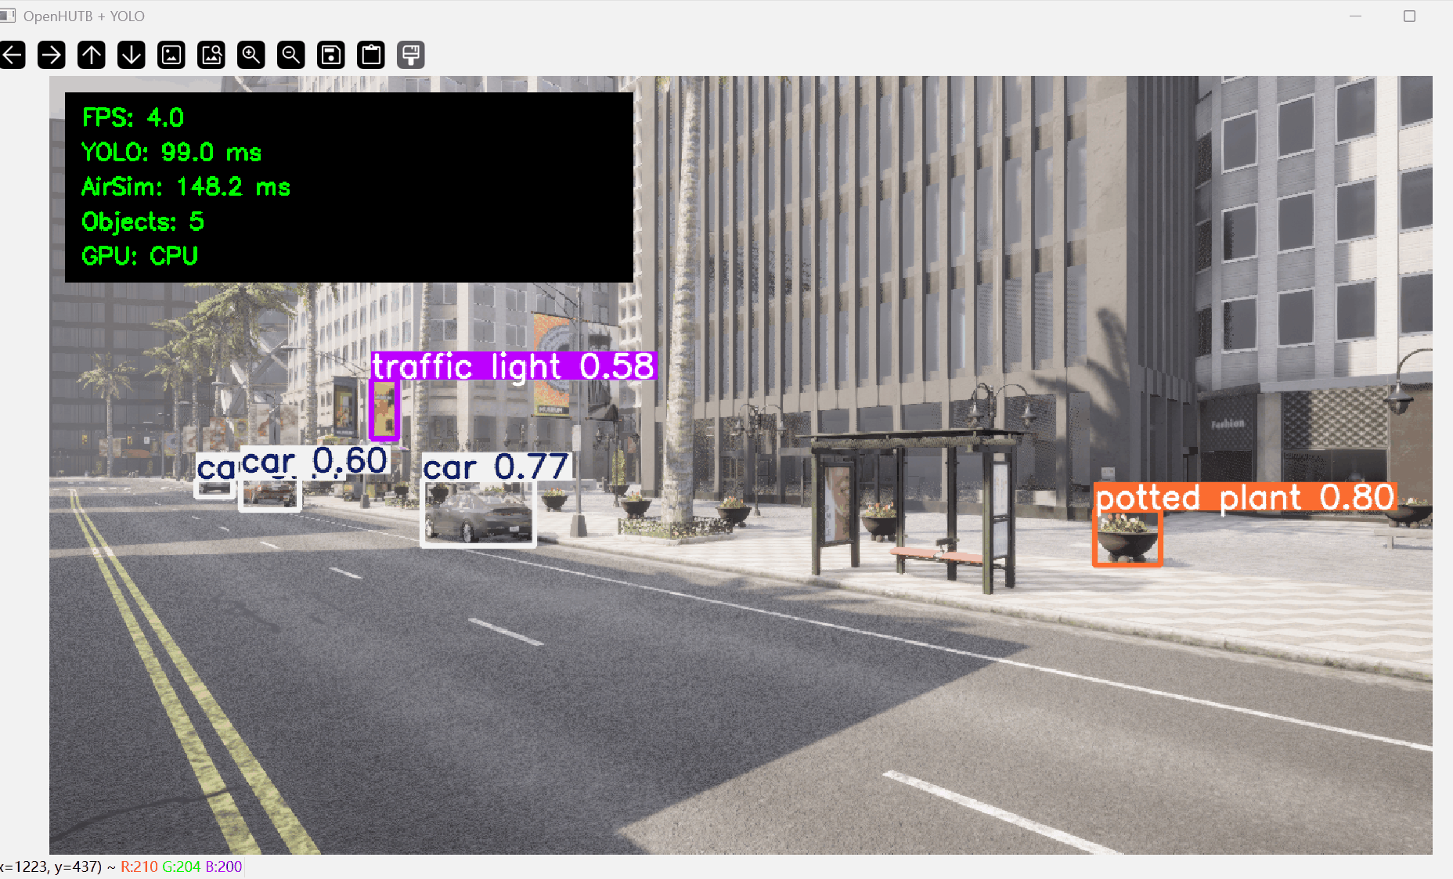Click the potted plant inside orange box
The width and height of the screenshot is (1453, 879).
(1127, 537)
